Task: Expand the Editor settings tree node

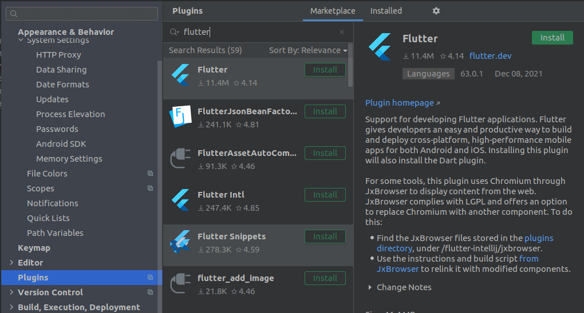Action: click(x=11, y=263)
